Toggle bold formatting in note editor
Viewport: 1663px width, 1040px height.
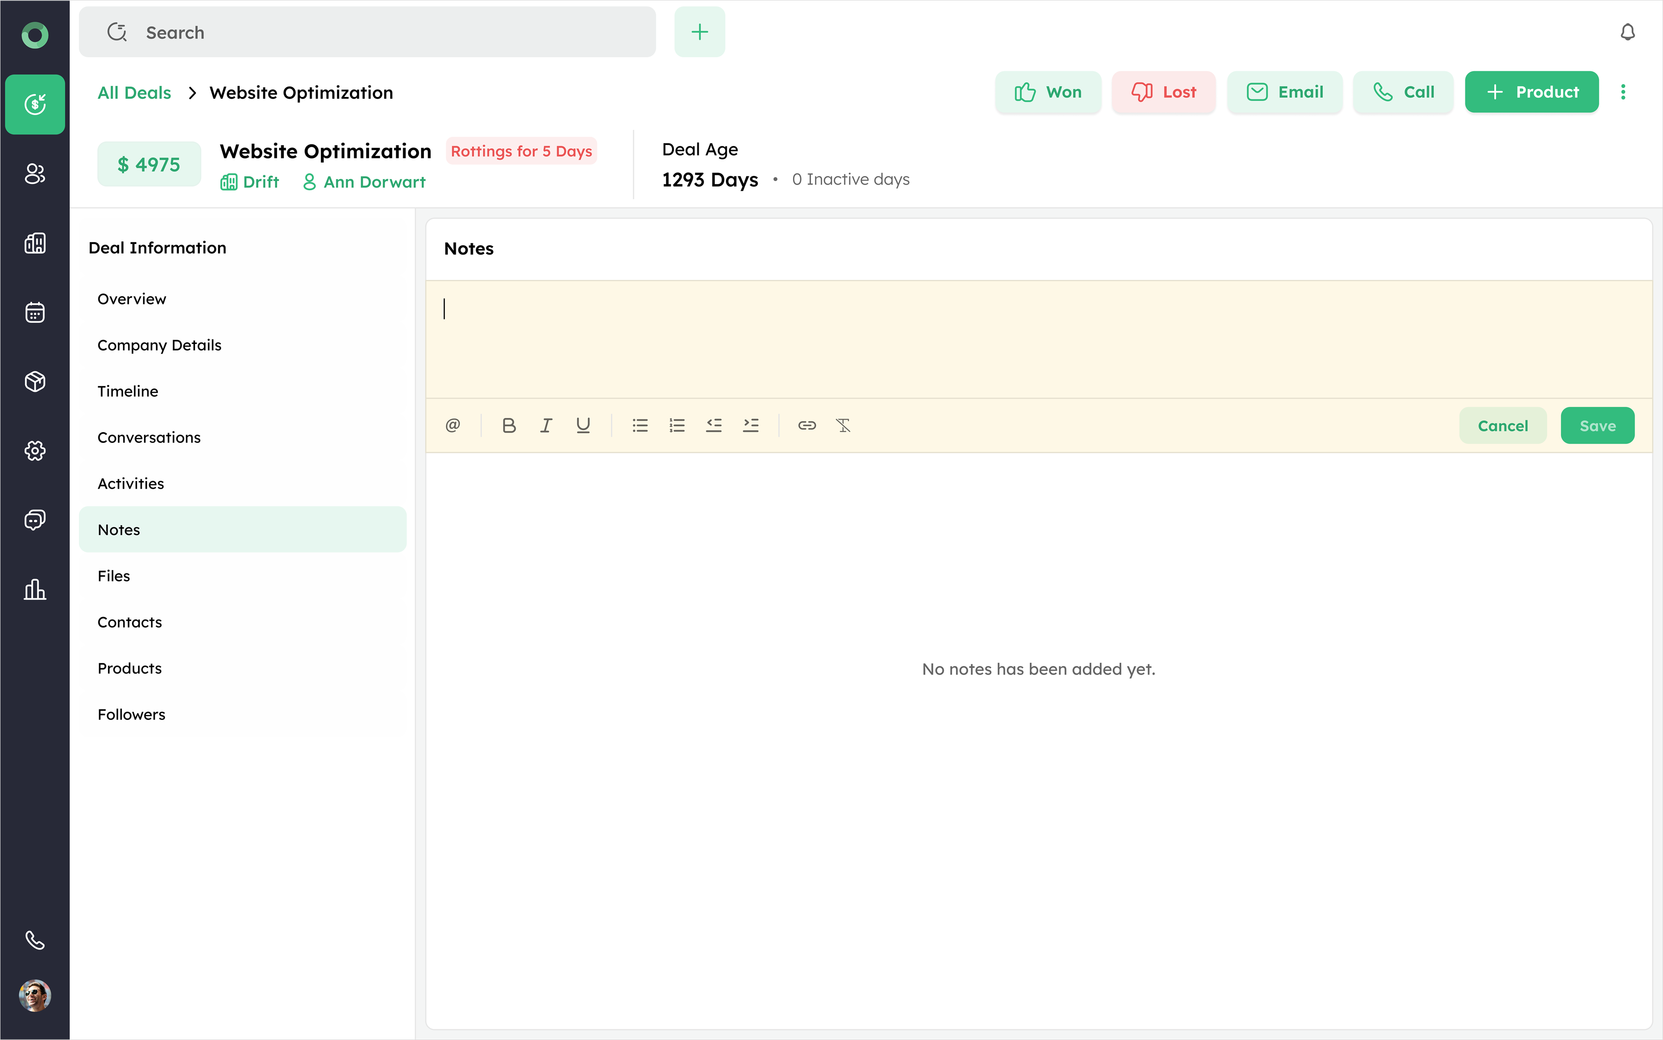[509, 426]
